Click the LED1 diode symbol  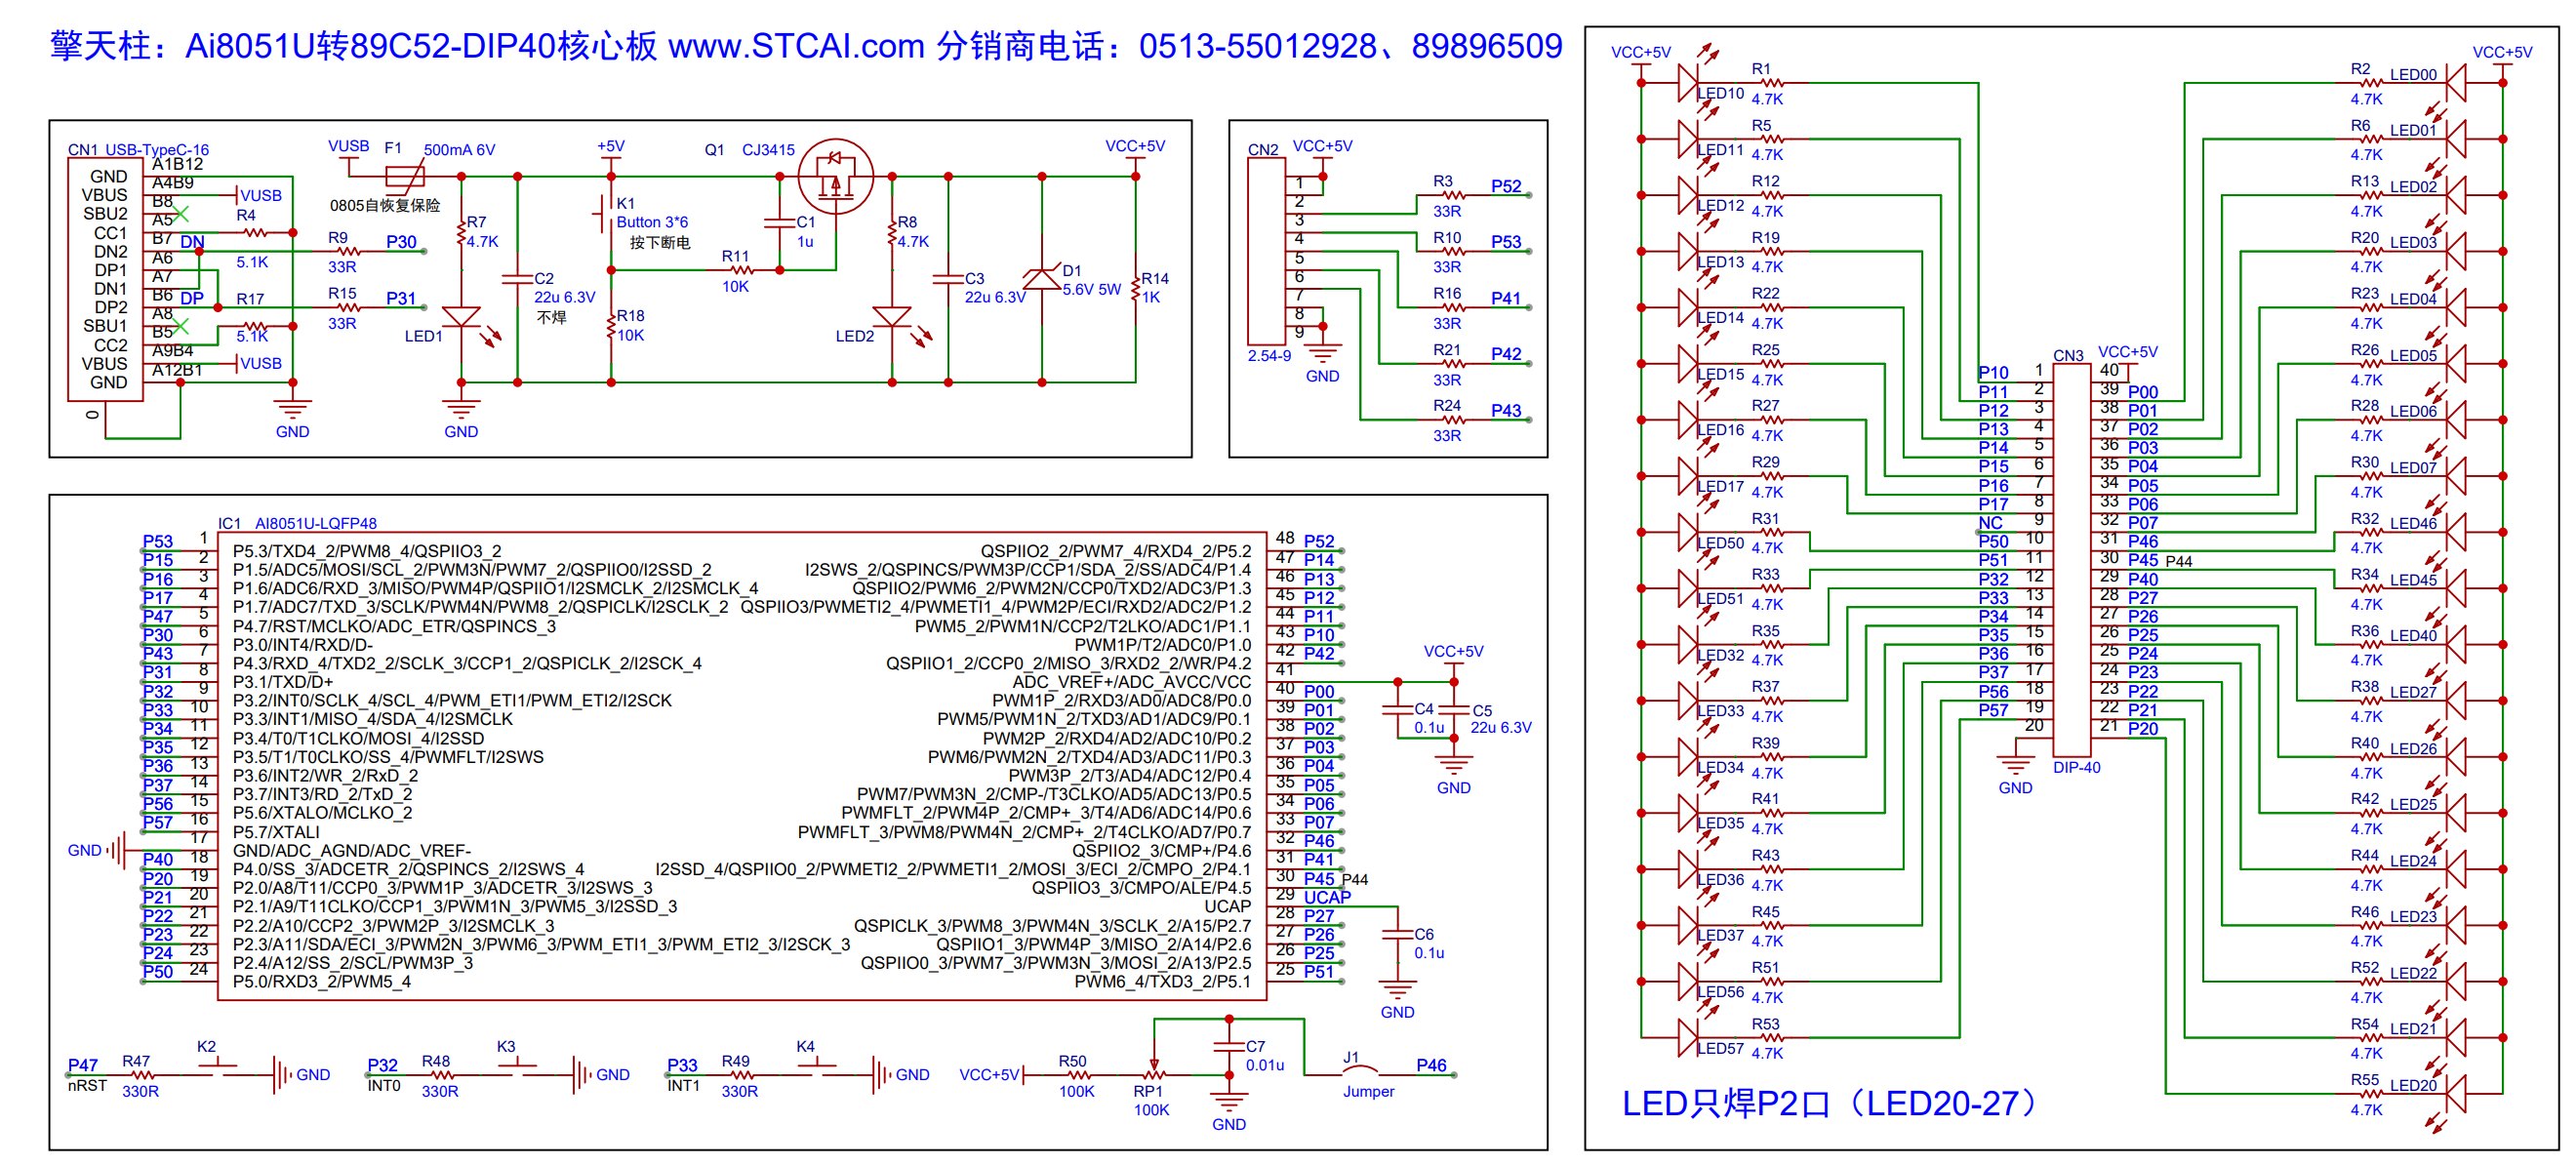point(461,317)
